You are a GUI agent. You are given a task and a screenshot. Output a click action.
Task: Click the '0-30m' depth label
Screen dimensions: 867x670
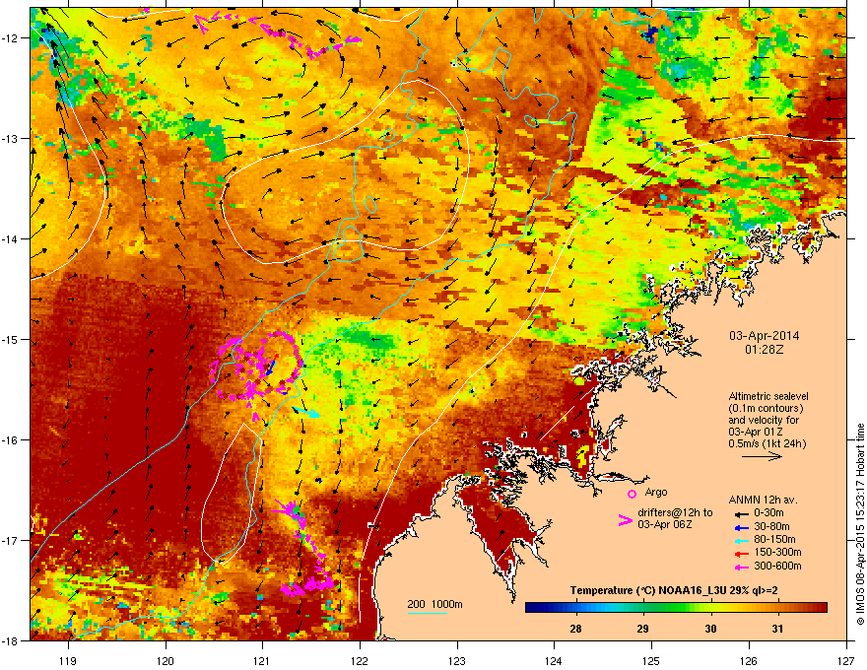(768, 513)
